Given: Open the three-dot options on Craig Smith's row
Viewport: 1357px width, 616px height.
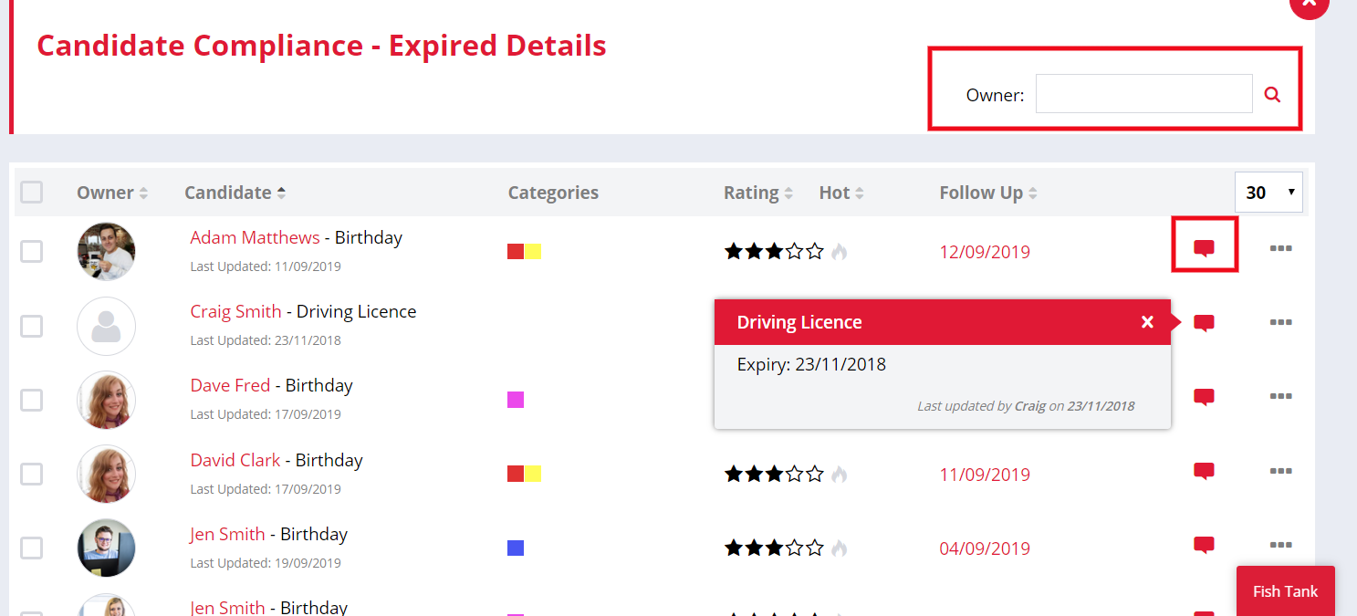Looking at the screenshot, I should tap(1280, 322).
